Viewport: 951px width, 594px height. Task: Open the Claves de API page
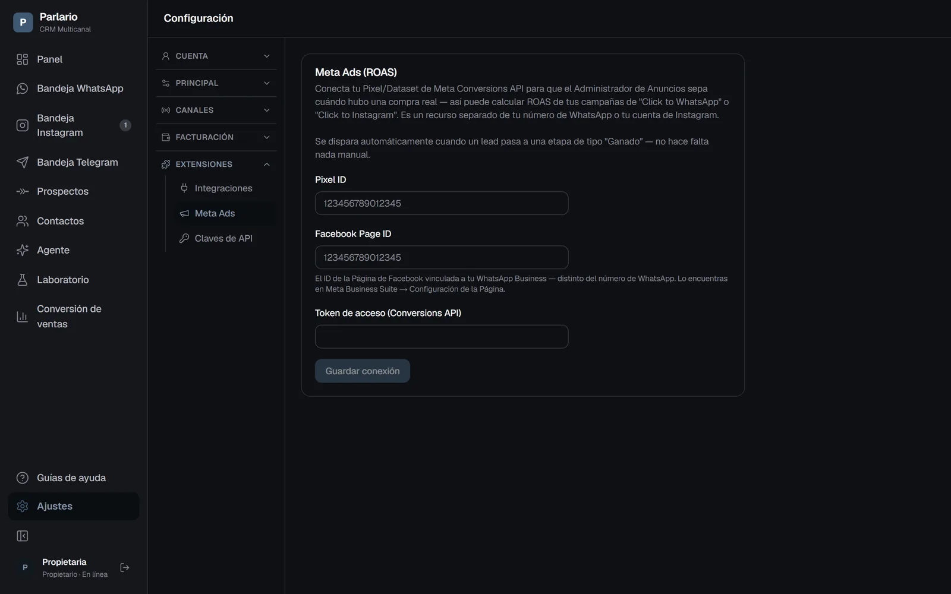[224, 238]
